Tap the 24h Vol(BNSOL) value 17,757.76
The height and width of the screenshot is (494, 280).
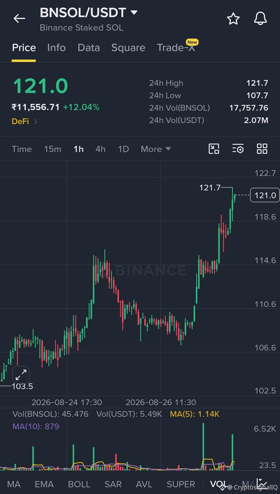coord(249,108)
